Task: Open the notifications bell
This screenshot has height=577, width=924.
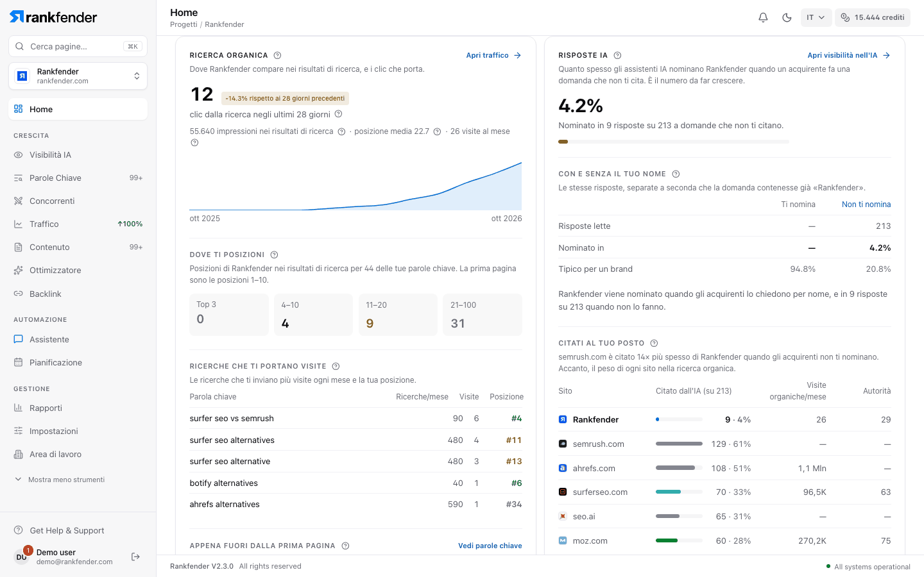Action: [x=763, y=17]
